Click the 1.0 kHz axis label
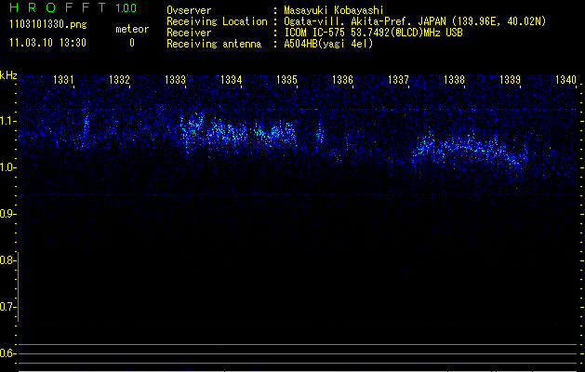The height and width of the screenshot is (372, 585). [7, 167]
